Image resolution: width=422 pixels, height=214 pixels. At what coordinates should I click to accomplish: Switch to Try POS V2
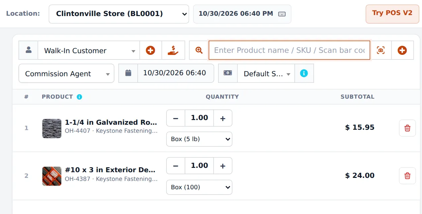[x=392, y=14]
